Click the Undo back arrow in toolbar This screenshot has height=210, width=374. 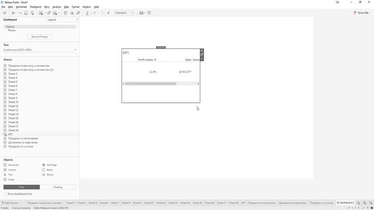tap(13, 13)
